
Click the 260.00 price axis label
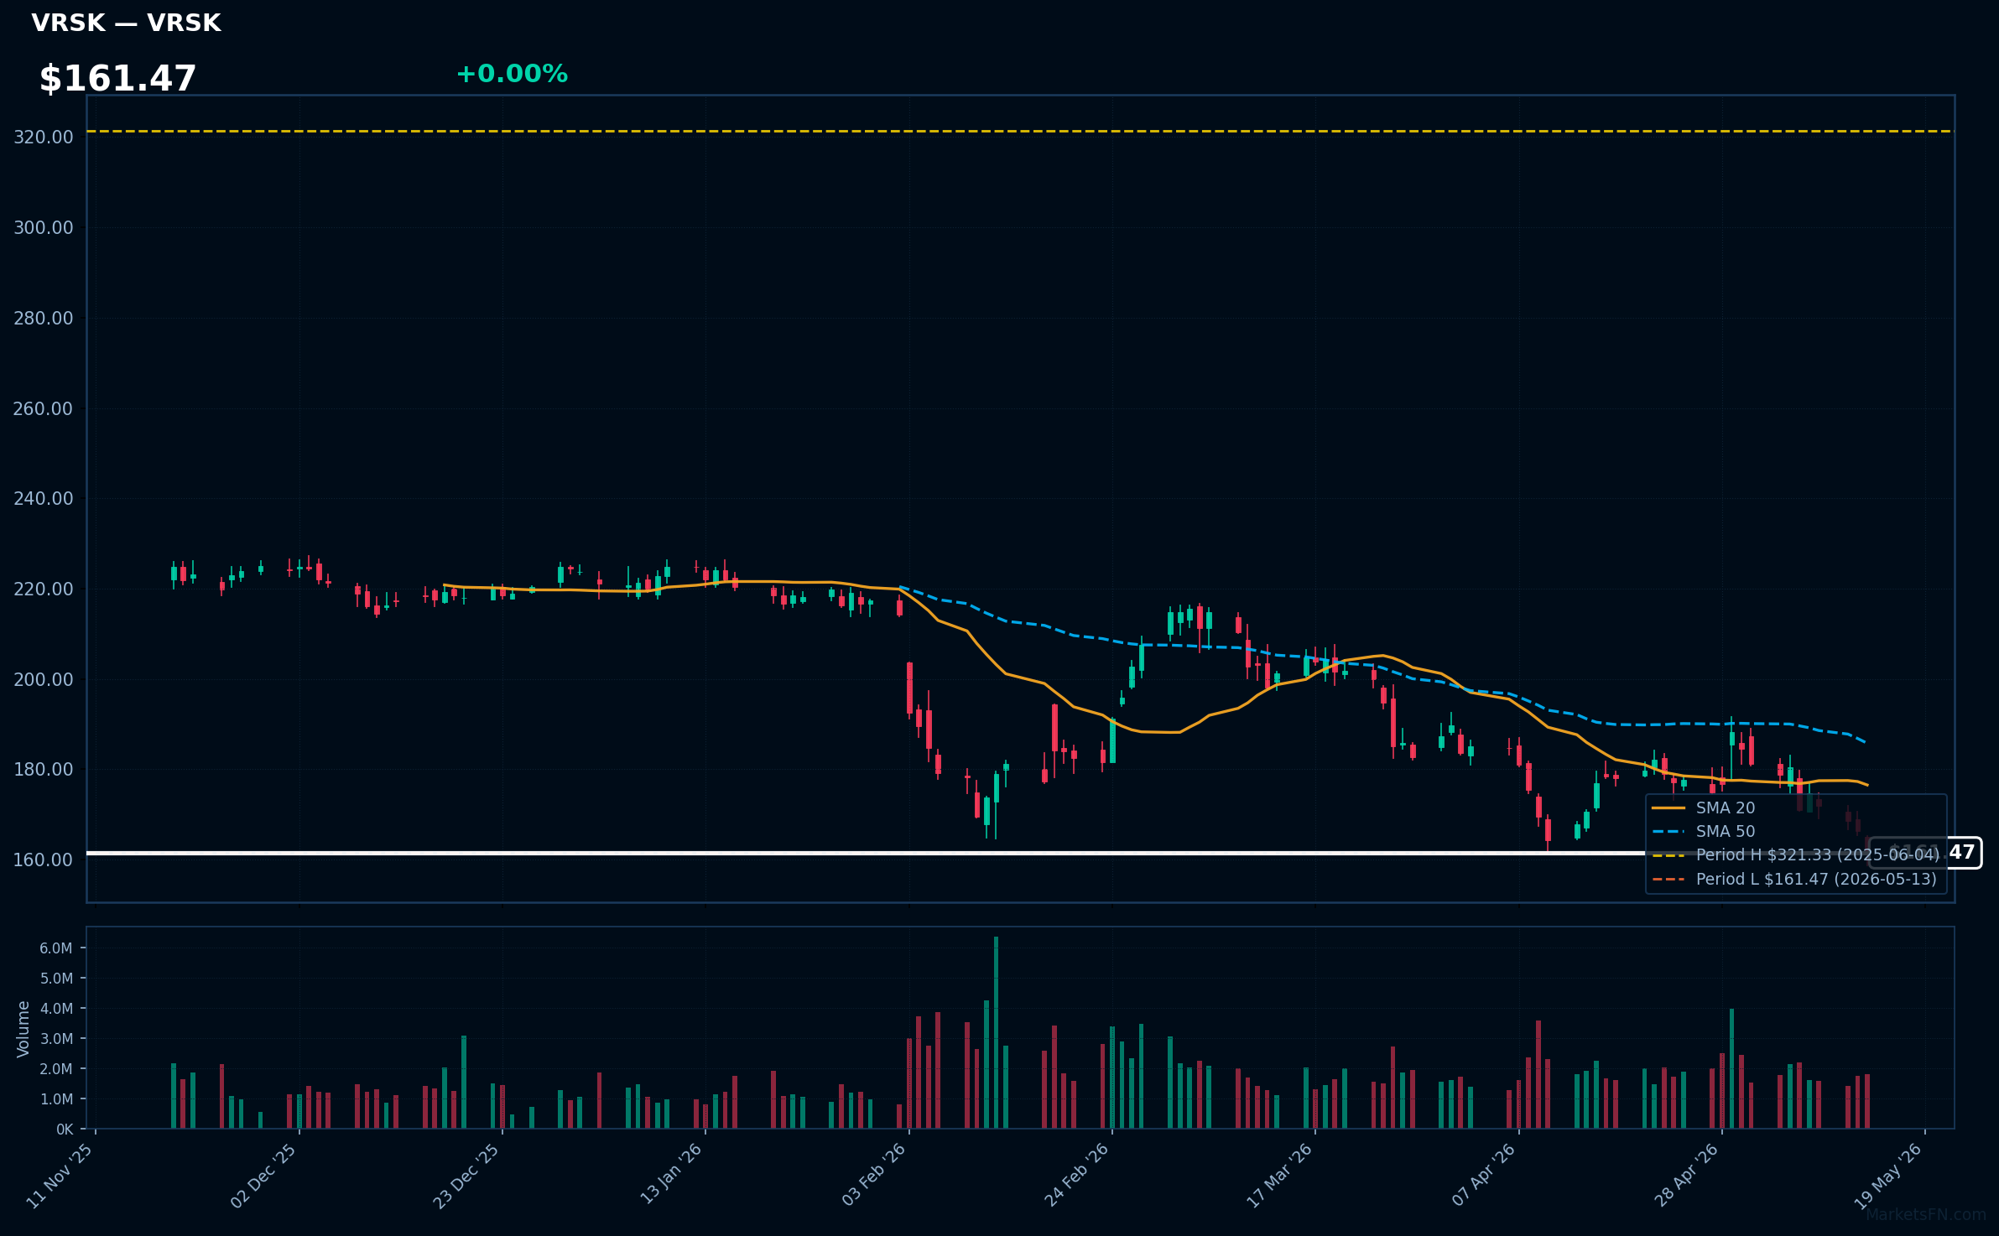[44, 408]
